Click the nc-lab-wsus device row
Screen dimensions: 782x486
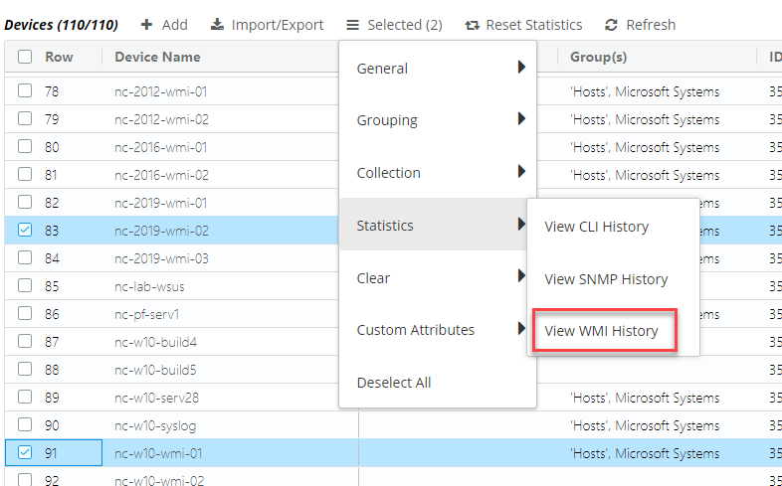(149, 286)
